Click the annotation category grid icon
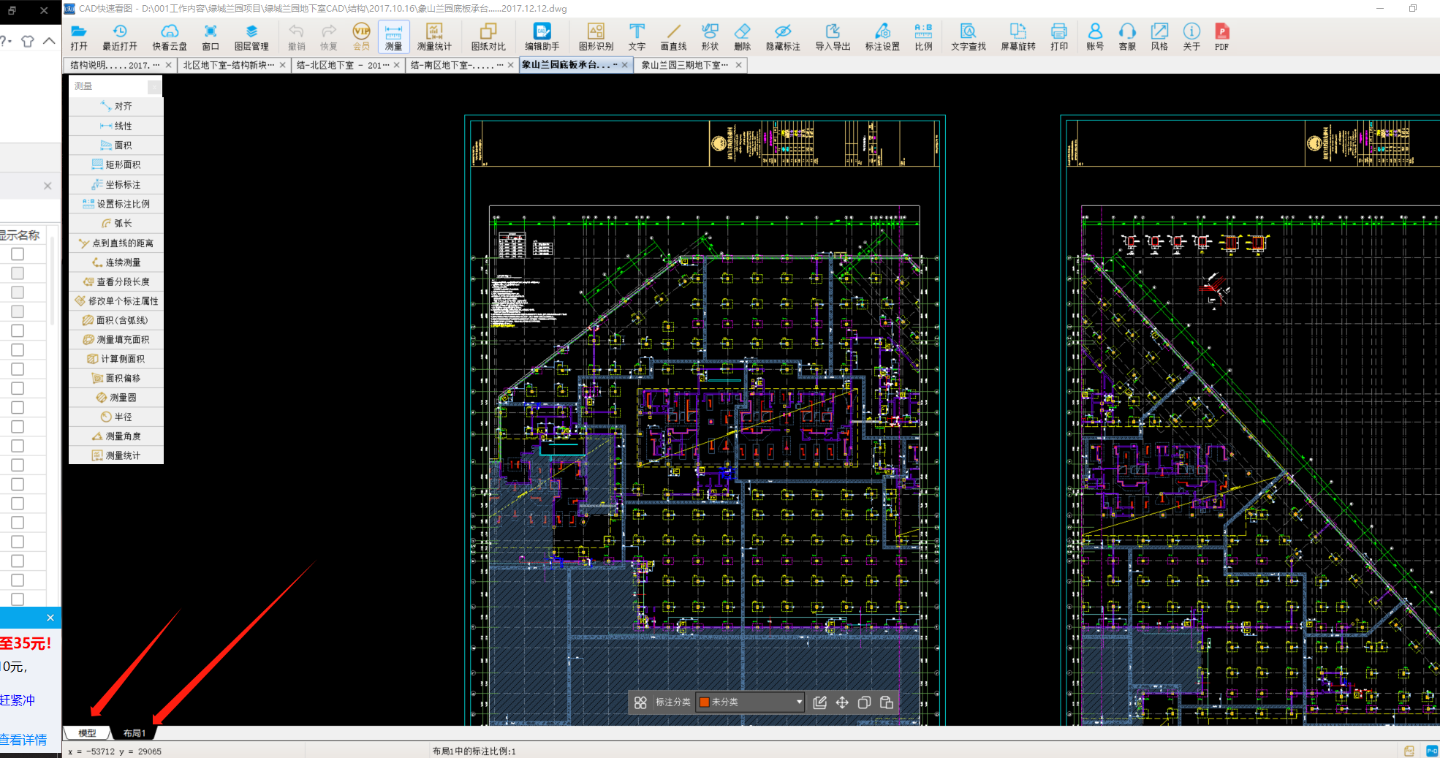 click(640, 702)
